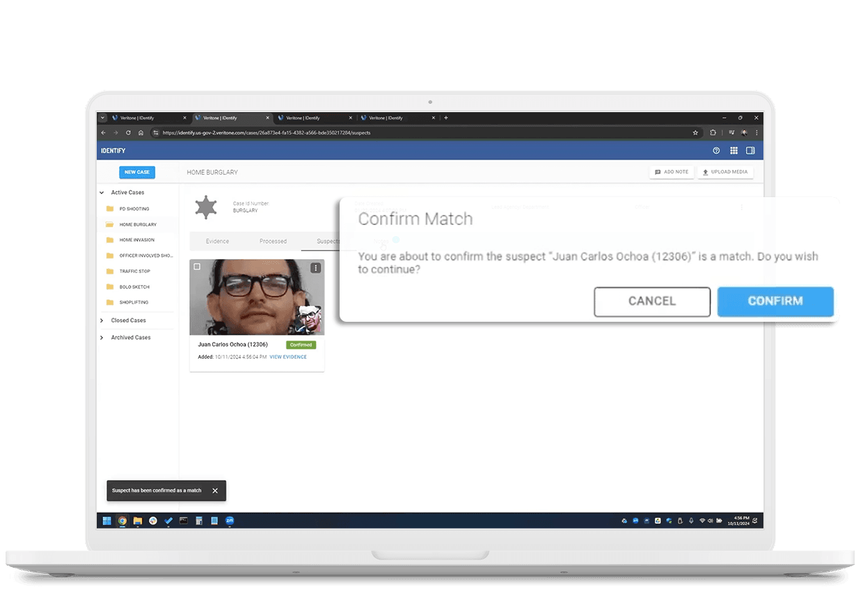Collapse the Active Cases section
The height and width of the screenshot is (599, 856).
click(102, 192)
